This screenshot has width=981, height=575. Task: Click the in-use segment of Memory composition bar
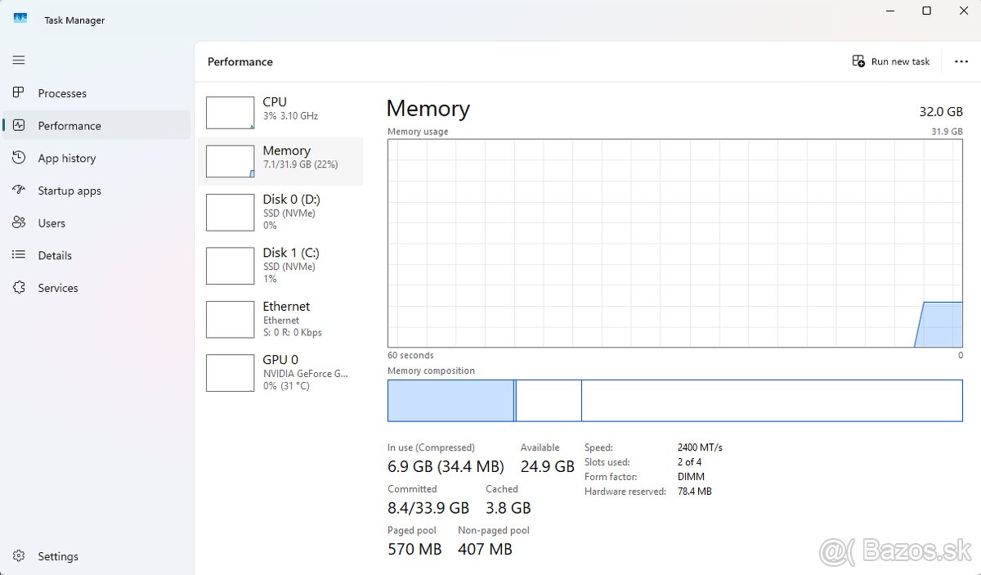[450, 401]
